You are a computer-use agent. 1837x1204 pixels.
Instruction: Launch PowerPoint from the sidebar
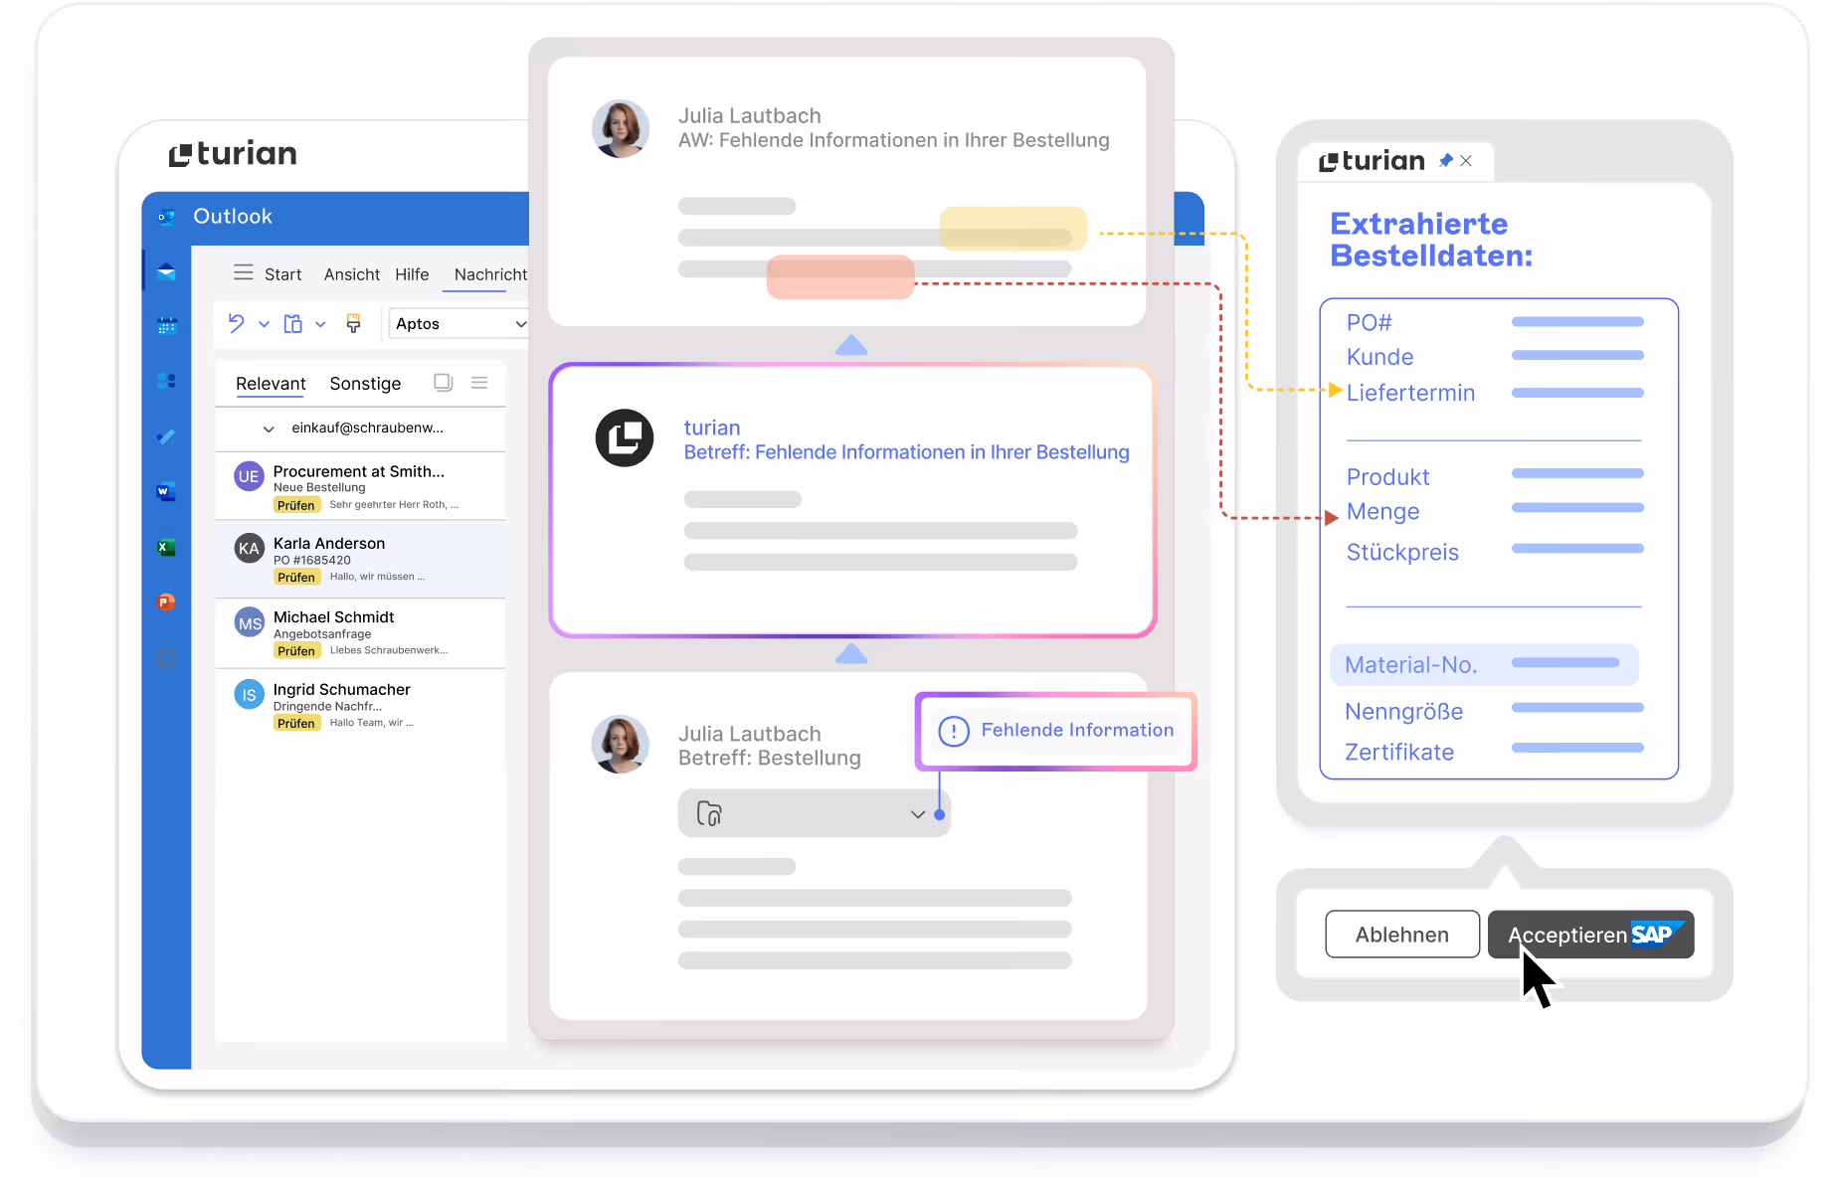[x=166, y=602]
